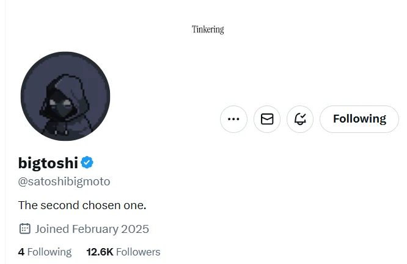Click the bio text "The second chosen one."
The width and height of the screenshot is (407, 264).
[x=82, y=205]
